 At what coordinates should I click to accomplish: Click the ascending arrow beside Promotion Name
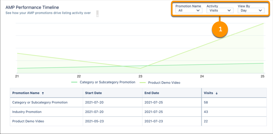pos(43,93)
